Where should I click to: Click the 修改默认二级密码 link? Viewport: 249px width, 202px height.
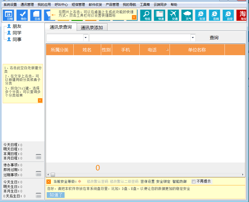click(x=124, y=181)
